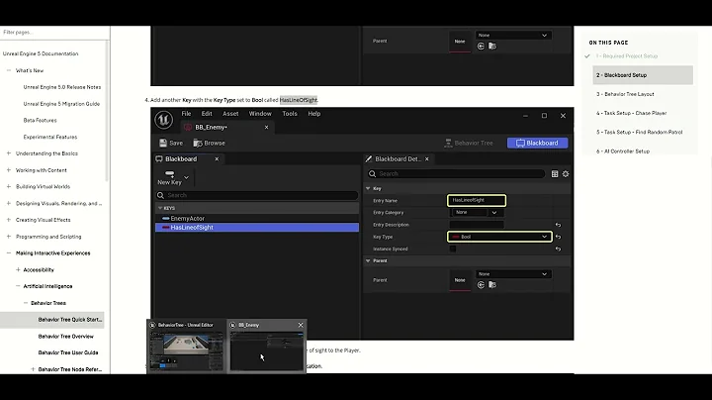This screenshot has height=400, width=712.
Task: Switch to Behavior Tree mode
Action: (469, 143)
